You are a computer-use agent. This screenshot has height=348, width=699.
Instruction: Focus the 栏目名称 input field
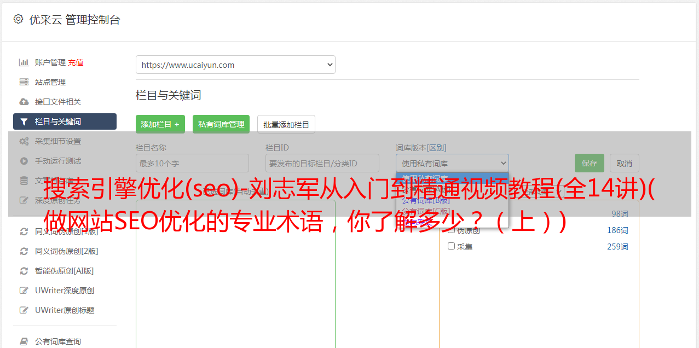pyautogui.click(x=192, y=163)
